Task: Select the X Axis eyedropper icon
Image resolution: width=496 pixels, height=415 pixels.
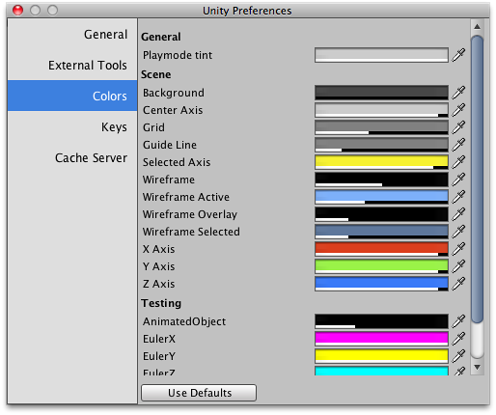Action: pos(458,249)
